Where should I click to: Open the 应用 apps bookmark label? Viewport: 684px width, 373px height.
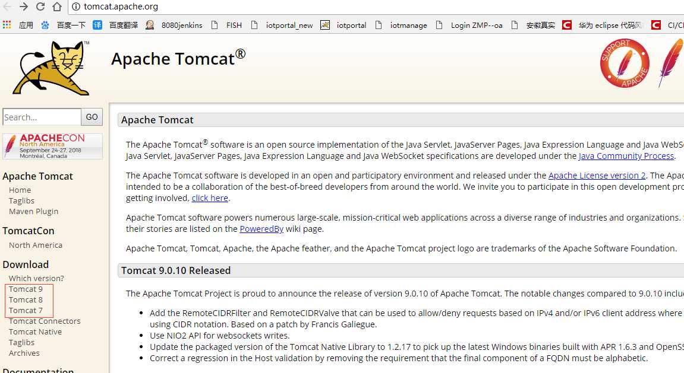coord(26,25)
